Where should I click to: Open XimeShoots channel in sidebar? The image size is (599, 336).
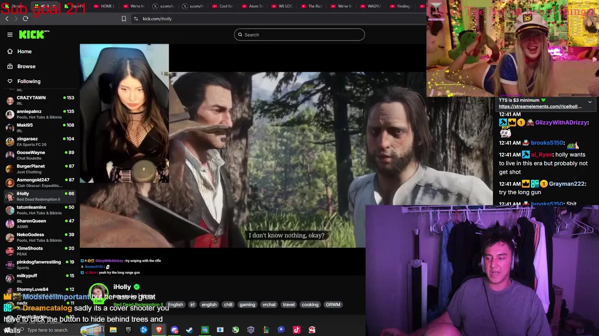pyautogui.click(x=39, y=251)
